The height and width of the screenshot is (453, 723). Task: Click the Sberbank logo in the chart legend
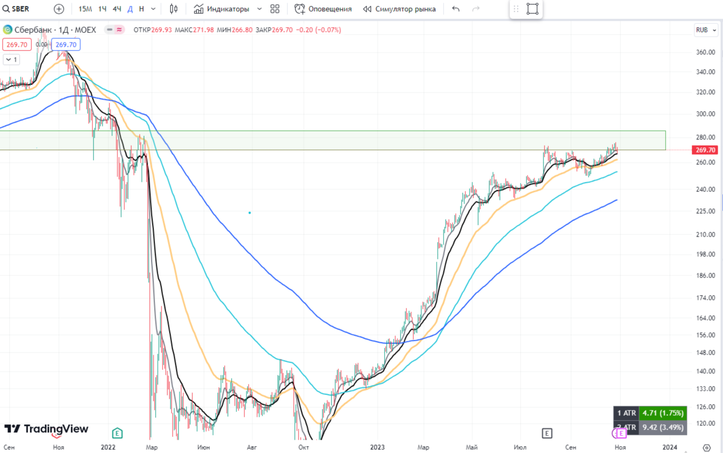coord(7,30)
